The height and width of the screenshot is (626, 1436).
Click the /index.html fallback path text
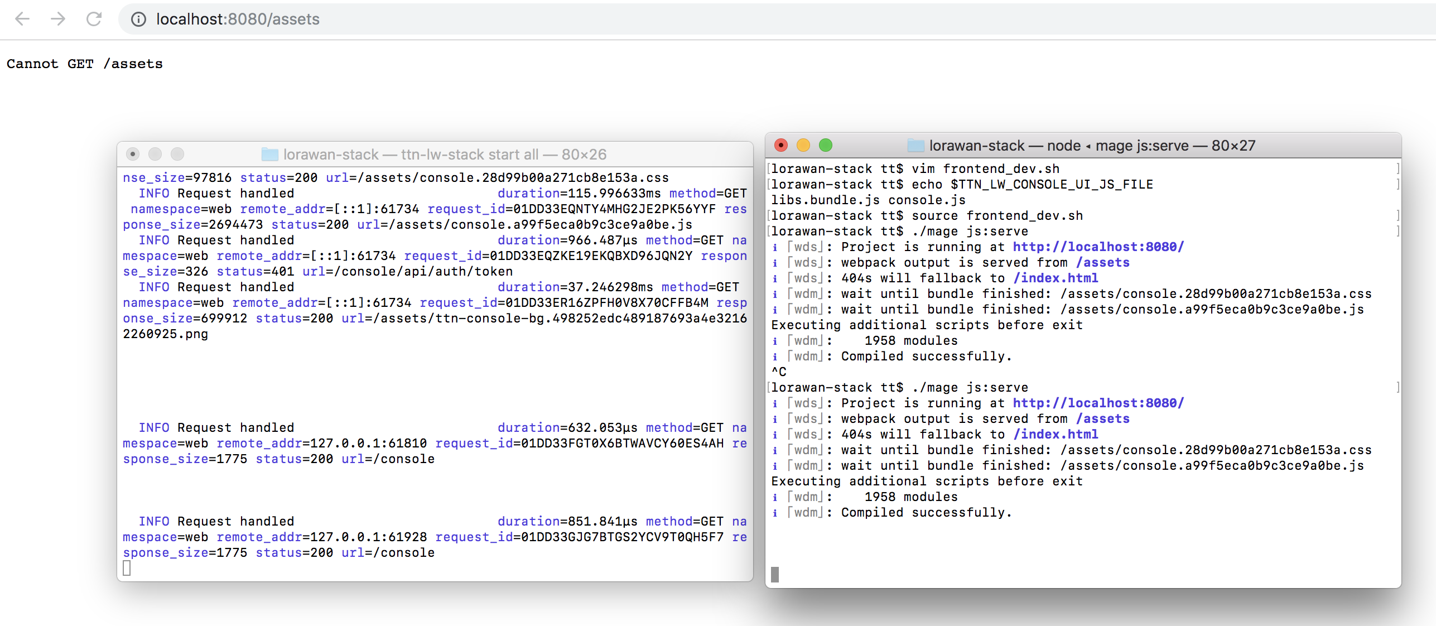point(1056,278)
